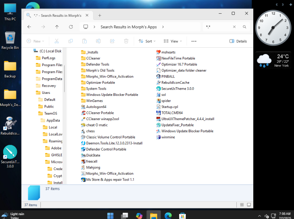Select the TOTALCMD64 shortcut icon
The width and height of the screenshot is (294, 219).
pos(158,113)
